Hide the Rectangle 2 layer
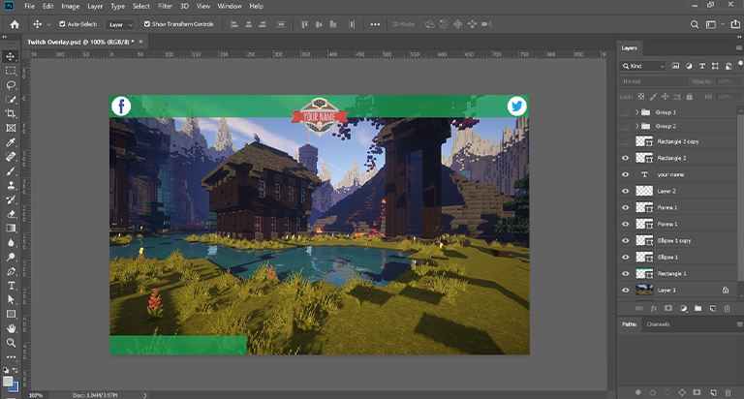 pyautogui.click(x=625, y=158)
